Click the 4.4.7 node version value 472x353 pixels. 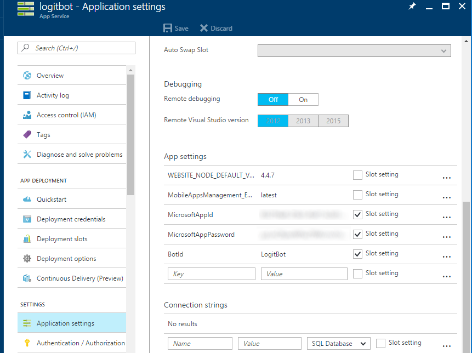click(x=268, y=175)
